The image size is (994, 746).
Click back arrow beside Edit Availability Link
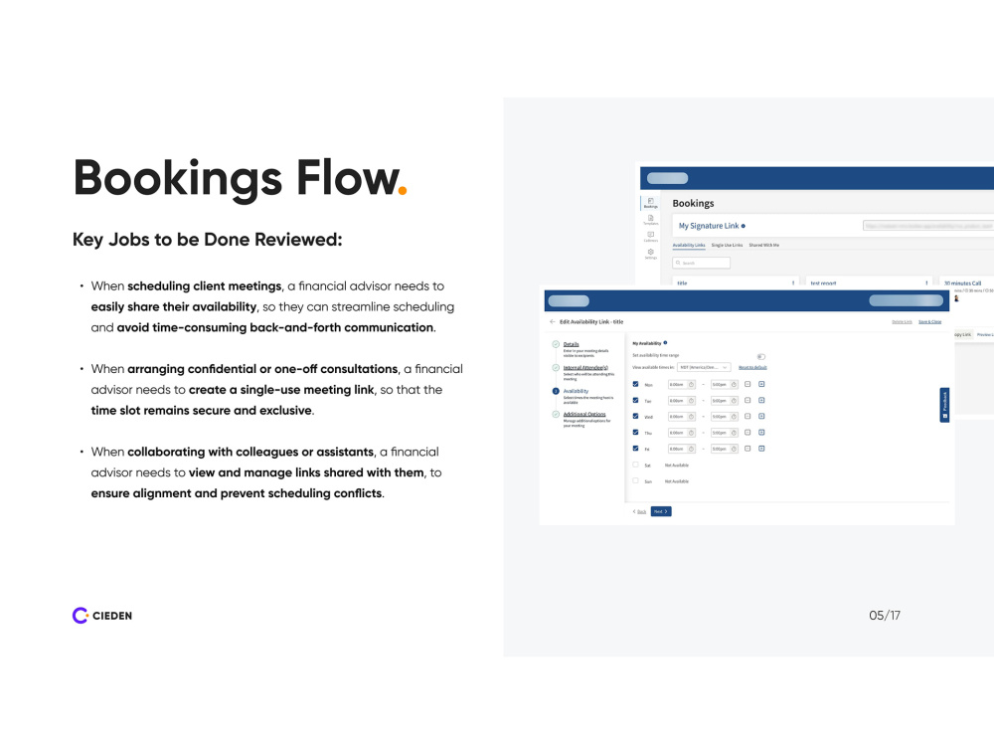pyautogui.click(x=552, y=321)
